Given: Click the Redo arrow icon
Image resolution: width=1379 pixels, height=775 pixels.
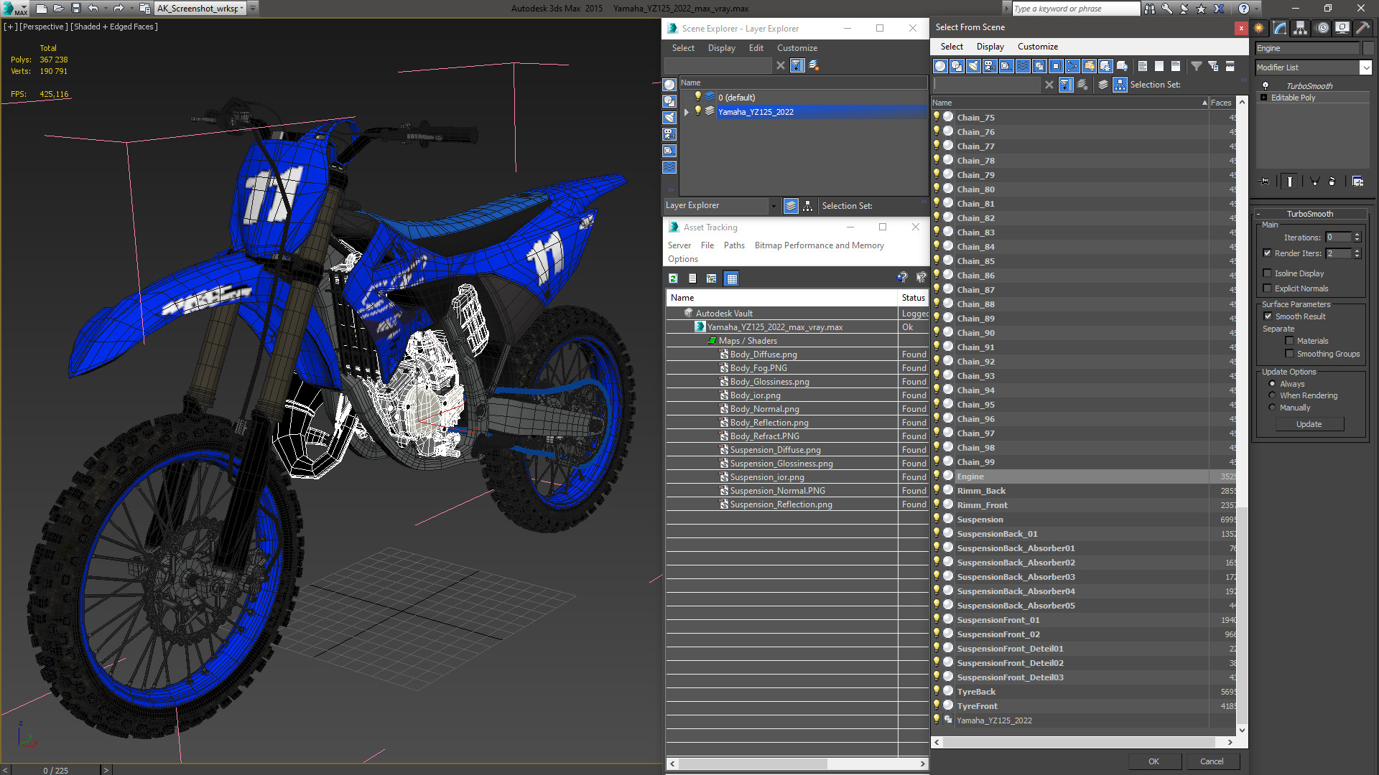Looking at the screenshot, I should pos(119,9).
